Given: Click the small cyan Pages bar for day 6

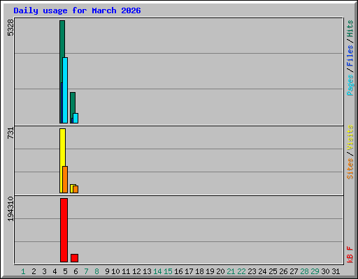Looking at the screenshot, I should 76,118.
